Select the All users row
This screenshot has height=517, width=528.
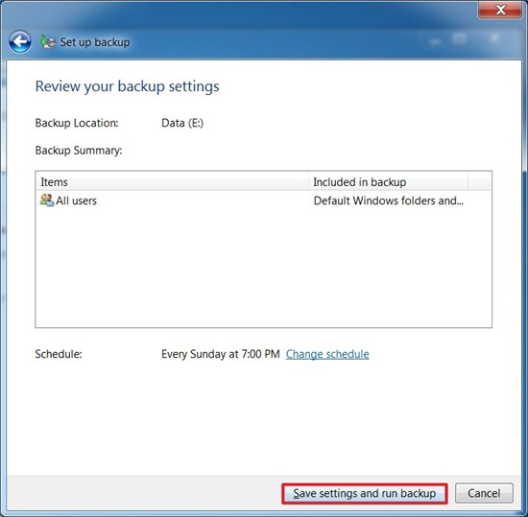pyautogui.click(x=263, y=200)
